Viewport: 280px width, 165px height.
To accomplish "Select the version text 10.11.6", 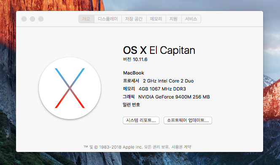I will 140,59.
